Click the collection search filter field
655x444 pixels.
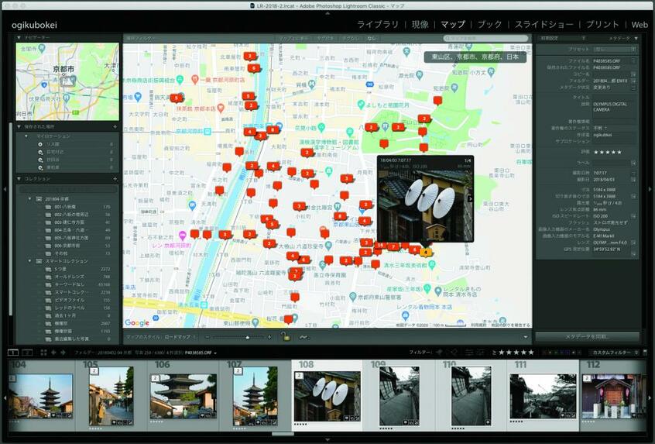(68, 189)
